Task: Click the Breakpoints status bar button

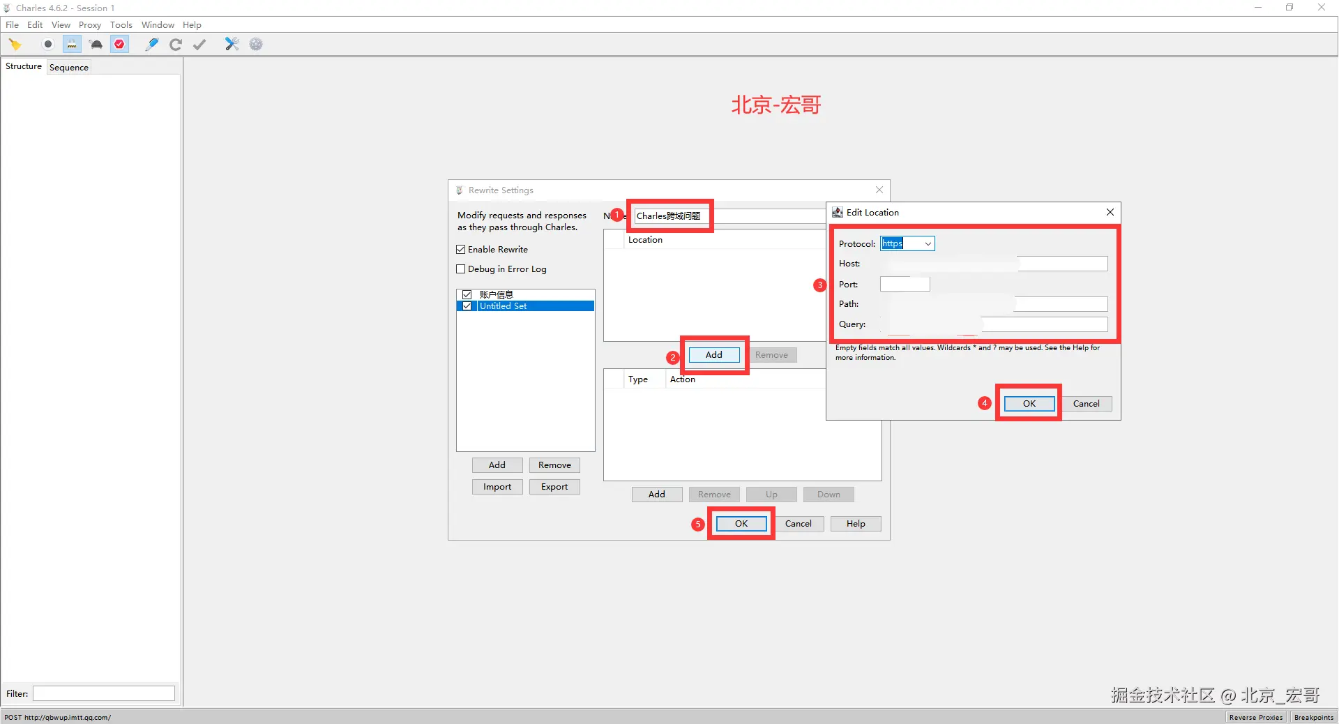Action: (x=1314, y=717)
